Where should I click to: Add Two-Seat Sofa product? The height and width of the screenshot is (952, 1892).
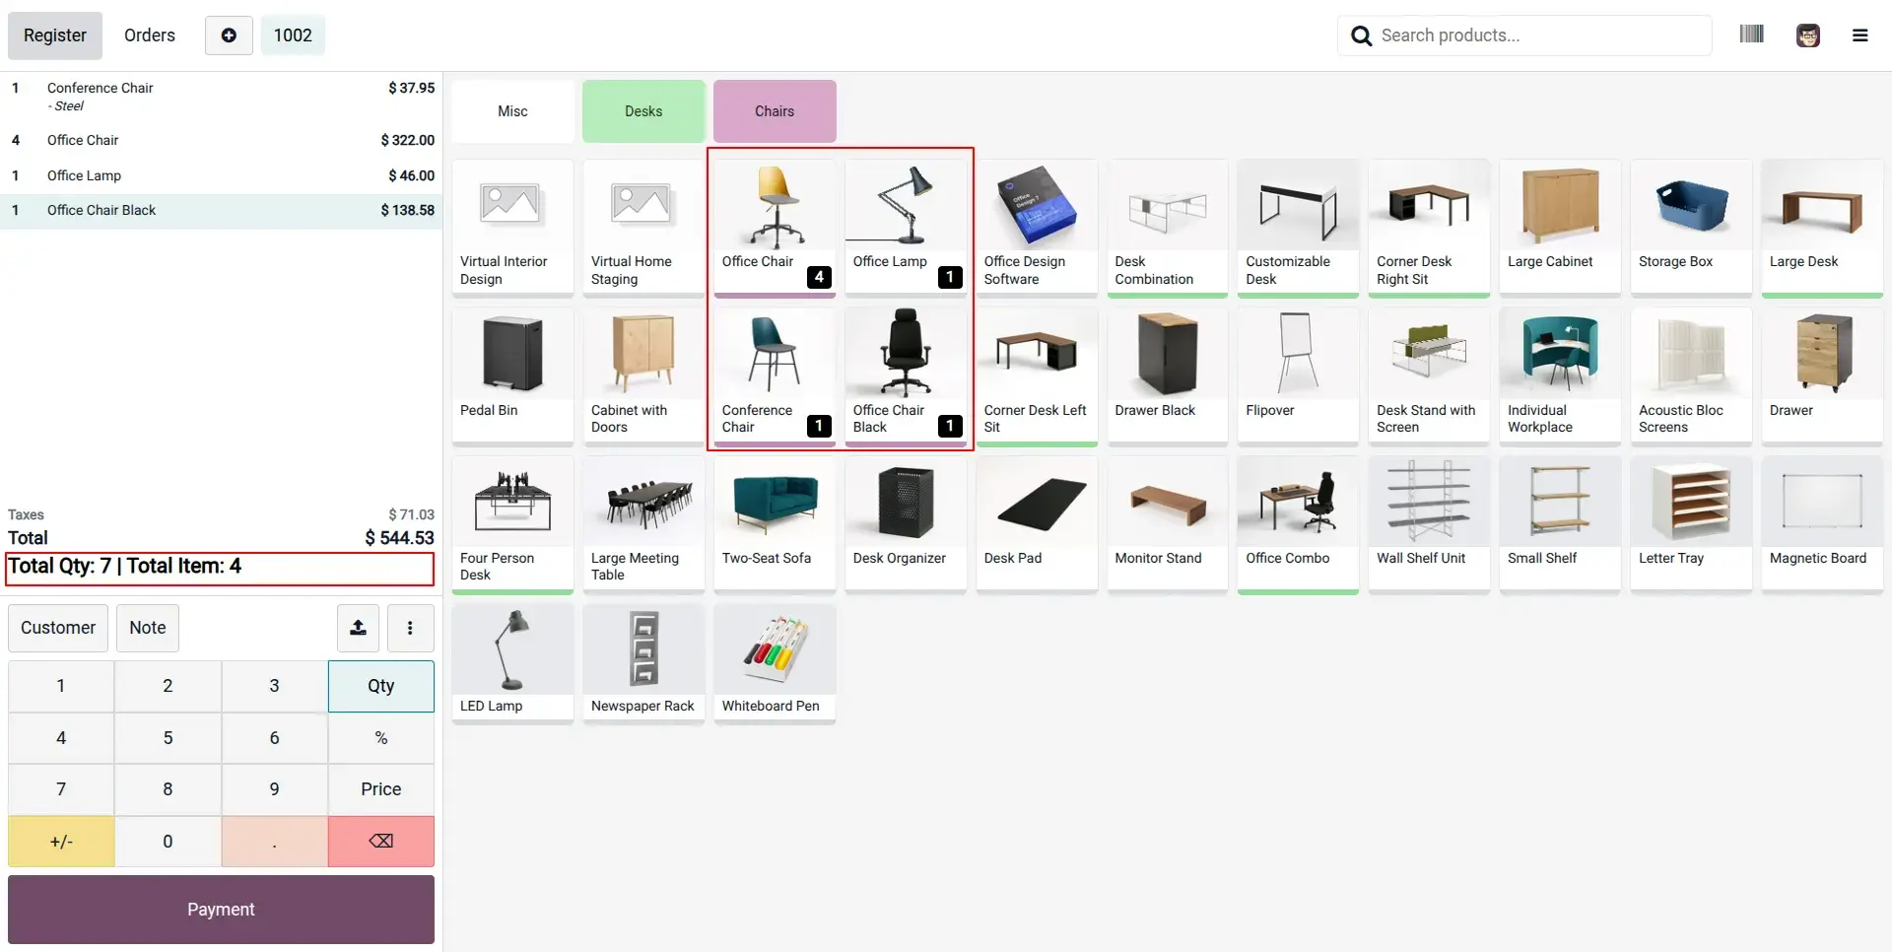tap(775, 524)
